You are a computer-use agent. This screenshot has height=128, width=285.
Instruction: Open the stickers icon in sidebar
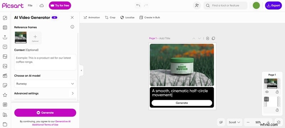point(5,85)
